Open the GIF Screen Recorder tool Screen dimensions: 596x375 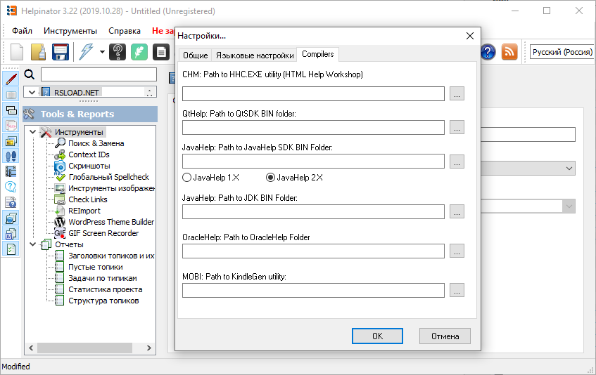(103, 233)
